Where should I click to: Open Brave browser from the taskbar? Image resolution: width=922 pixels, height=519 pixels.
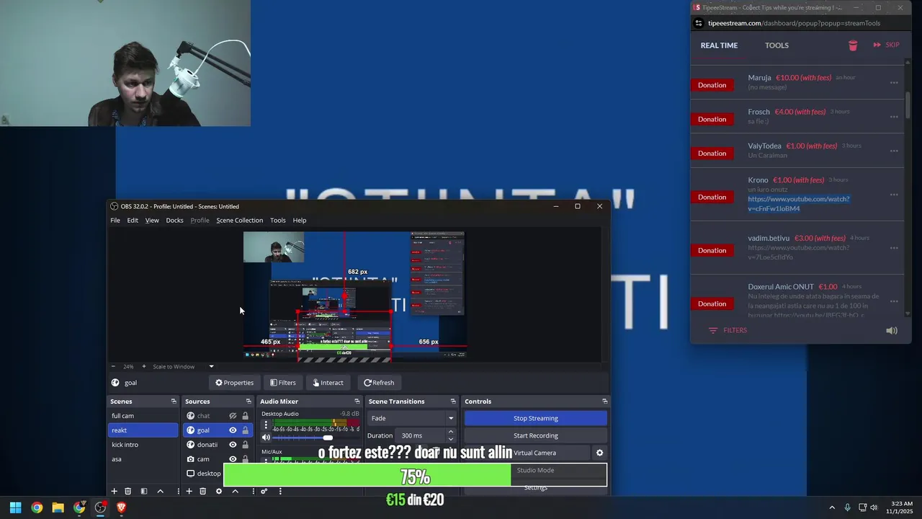point(121,507)
